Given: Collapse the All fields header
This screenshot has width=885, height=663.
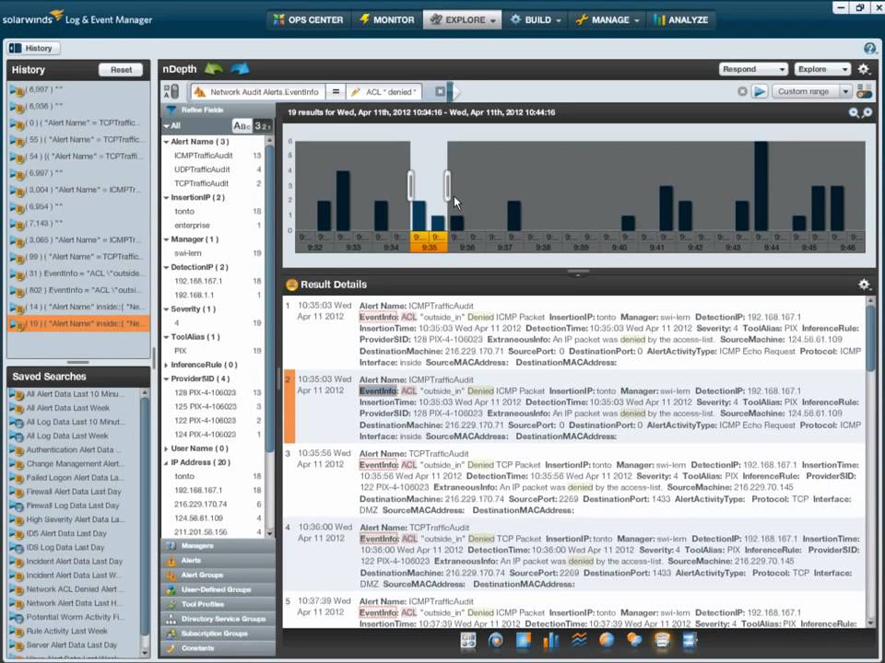Looking at the screenshot, I should coord(167,126).
